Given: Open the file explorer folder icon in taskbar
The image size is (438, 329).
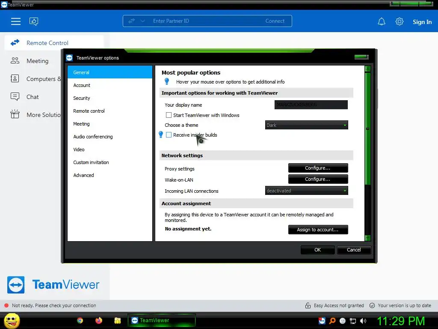Looking at the screenshot, I should [x=118, y=320].
